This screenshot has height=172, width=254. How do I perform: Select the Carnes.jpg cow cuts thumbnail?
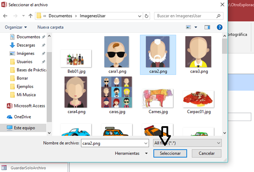click(x=157, y=99)
